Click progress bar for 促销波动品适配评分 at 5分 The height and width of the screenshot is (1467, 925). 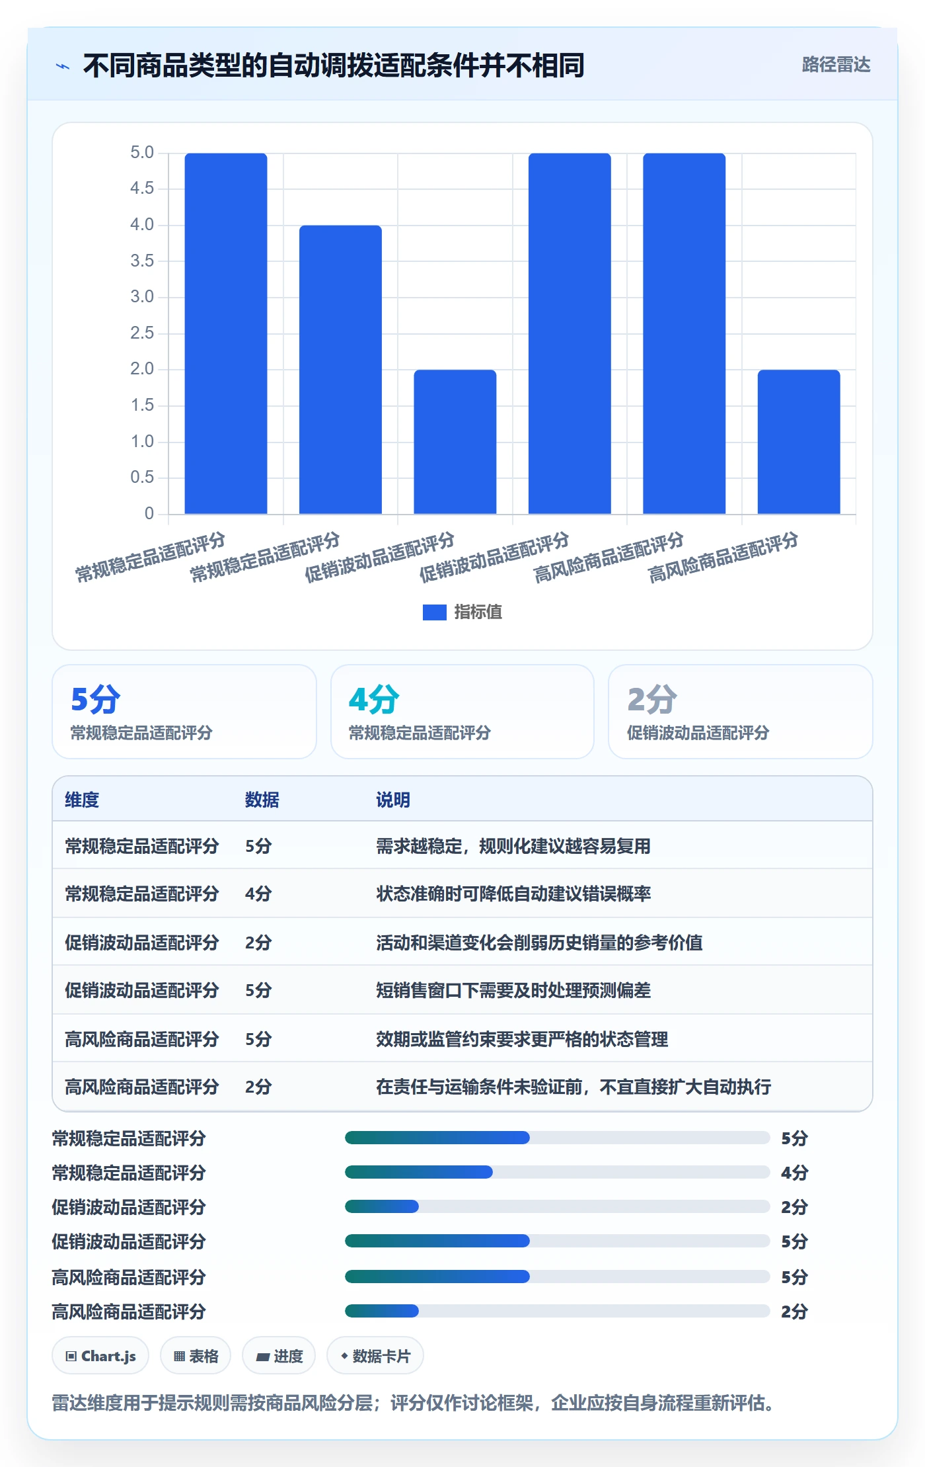click(557, 1241)
